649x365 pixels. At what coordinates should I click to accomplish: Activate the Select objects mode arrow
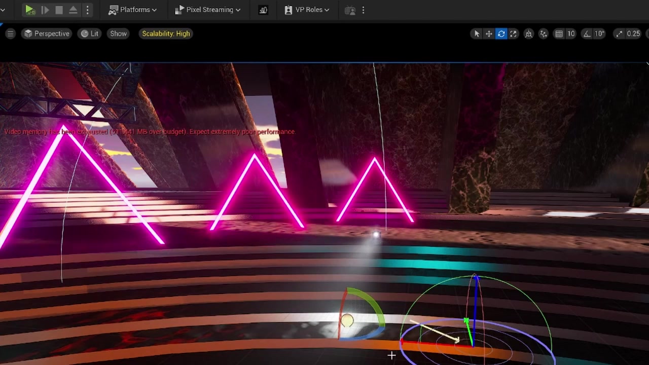pos(477,33)
